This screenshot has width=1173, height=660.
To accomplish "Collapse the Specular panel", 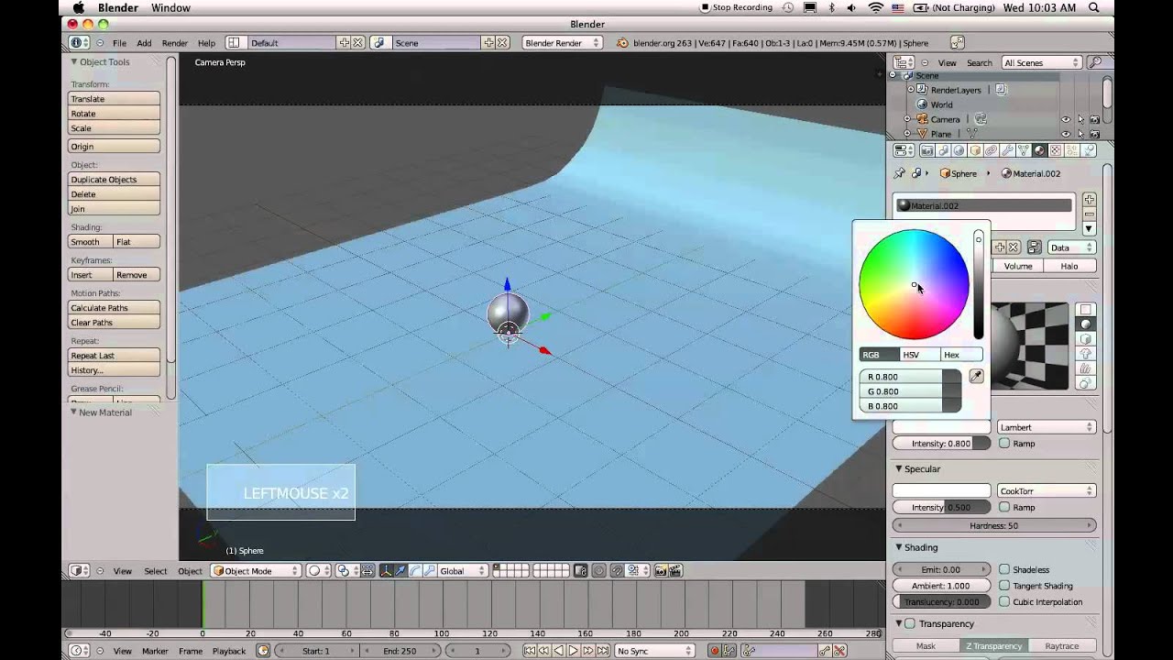I will pos(899,469).
